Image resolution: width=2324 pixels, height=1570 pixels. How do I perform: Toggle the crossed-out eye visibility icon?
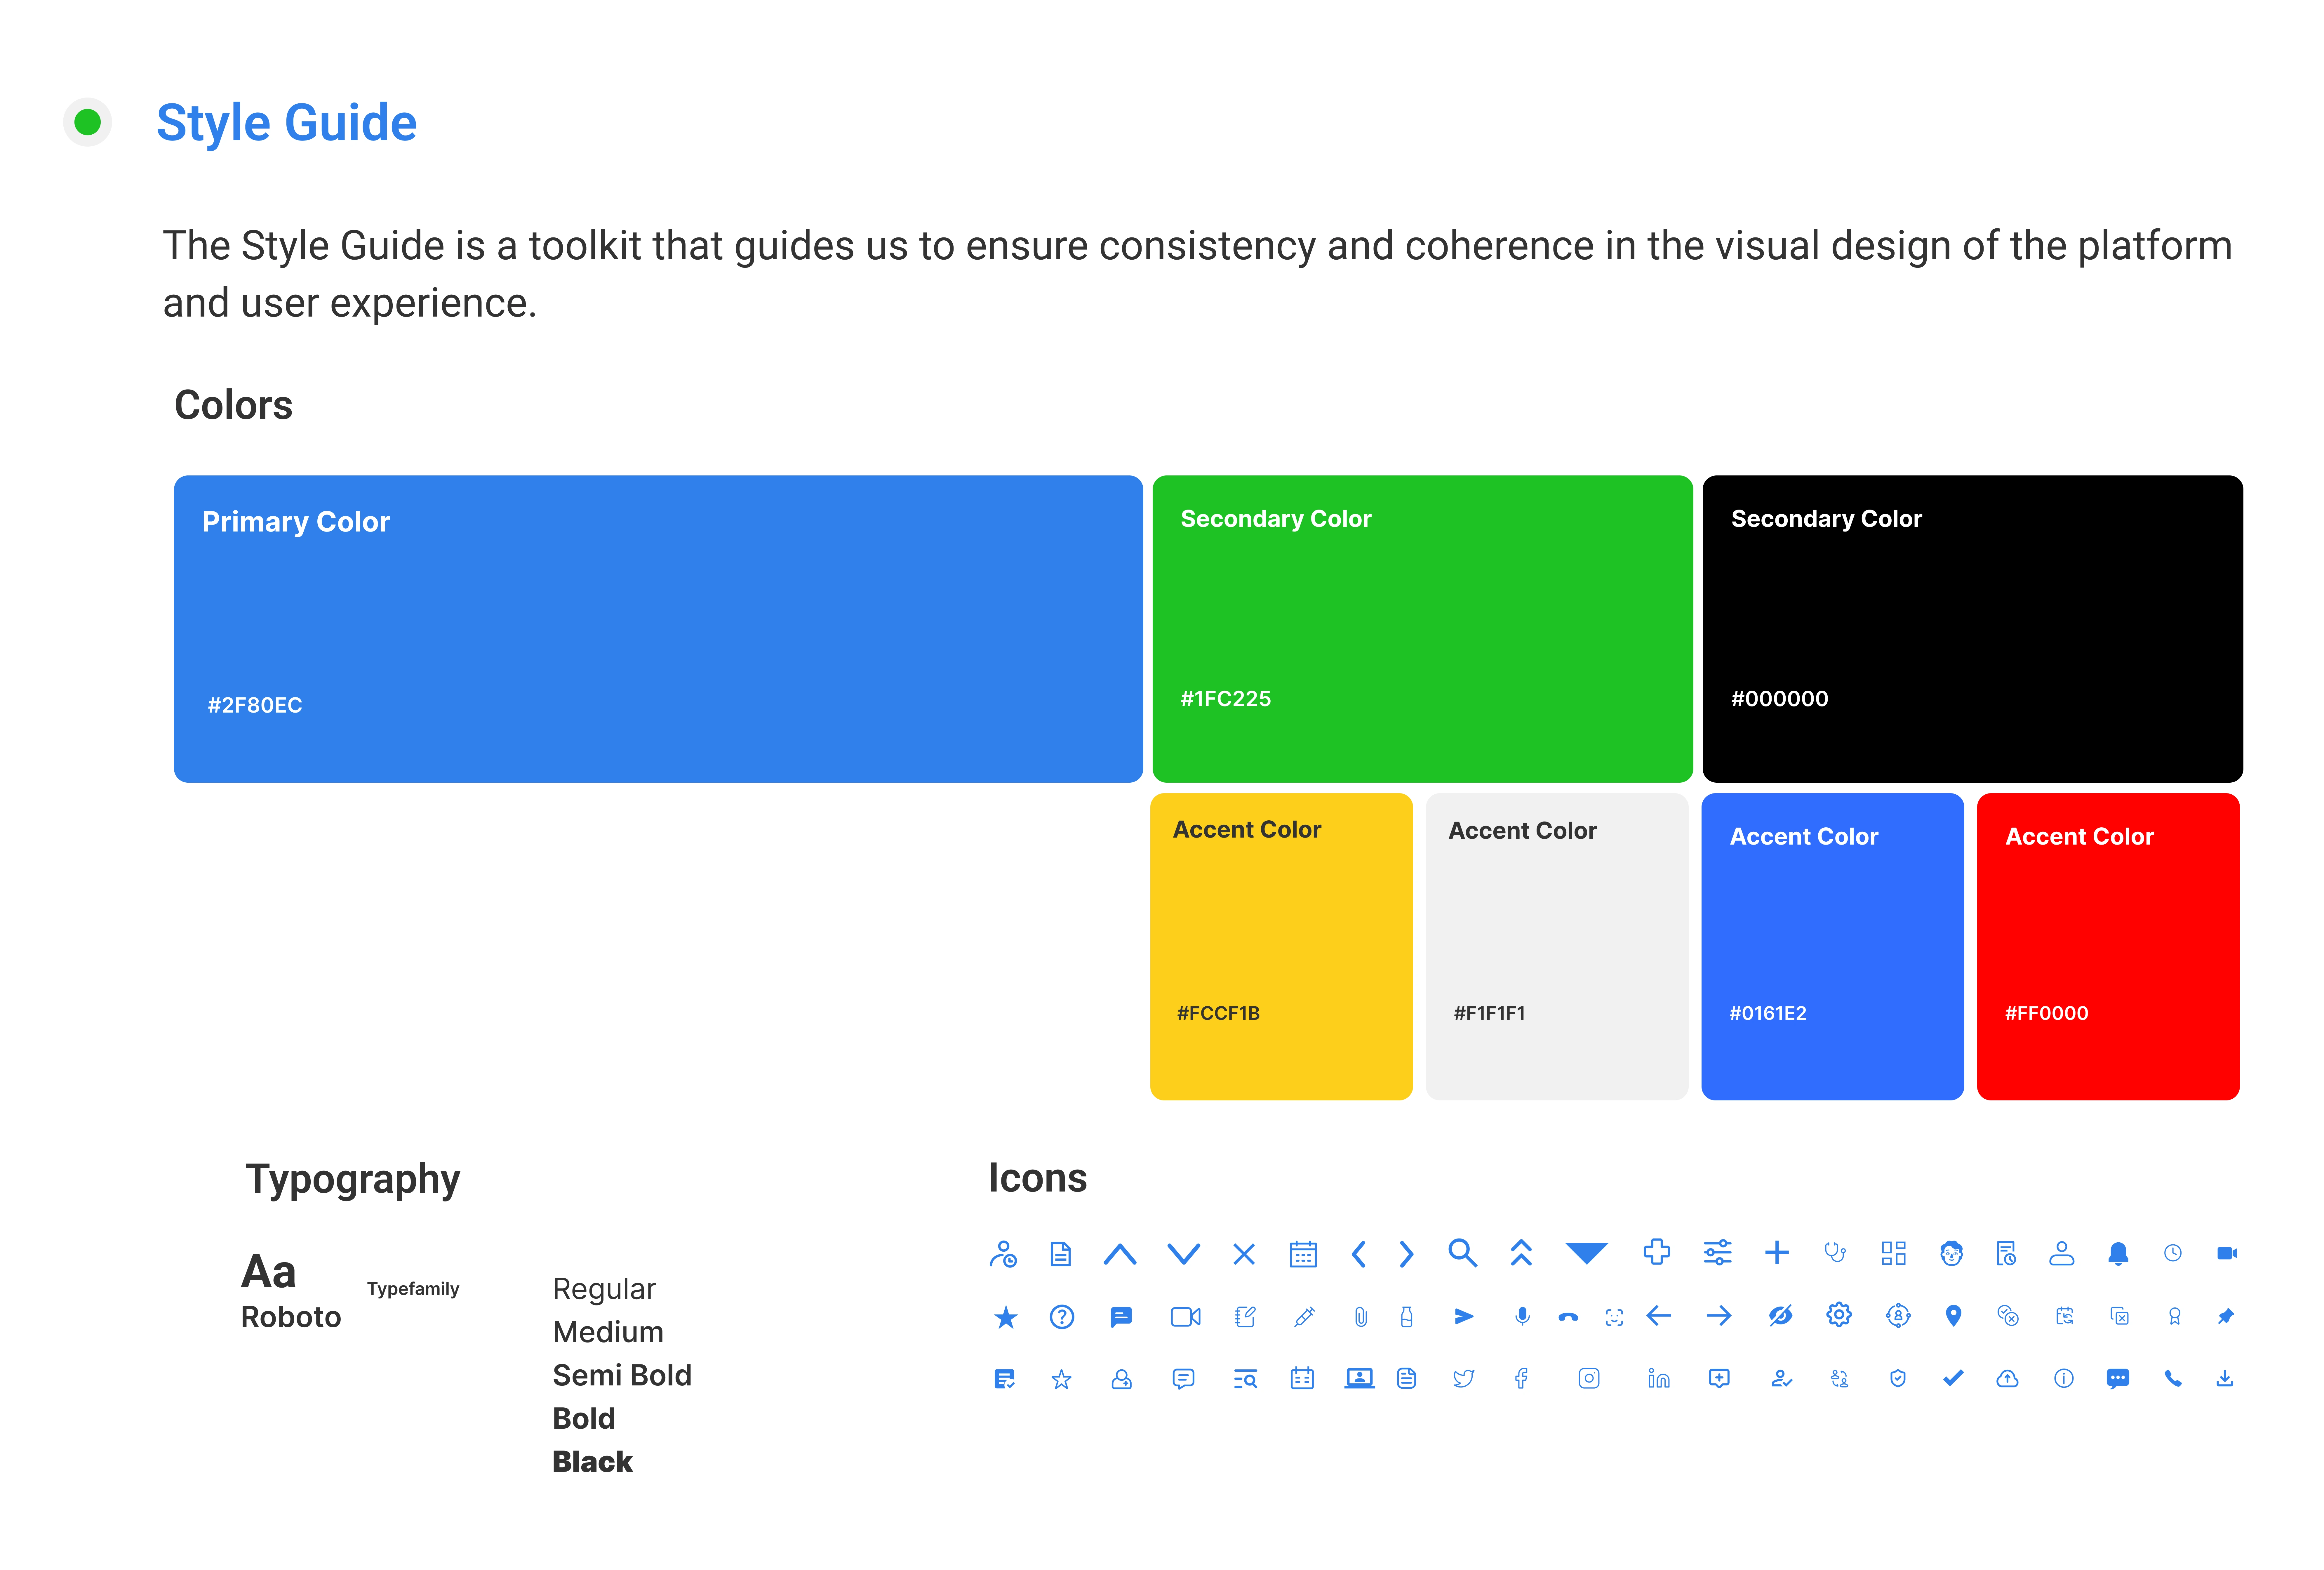click(x=1780, y=1316)
